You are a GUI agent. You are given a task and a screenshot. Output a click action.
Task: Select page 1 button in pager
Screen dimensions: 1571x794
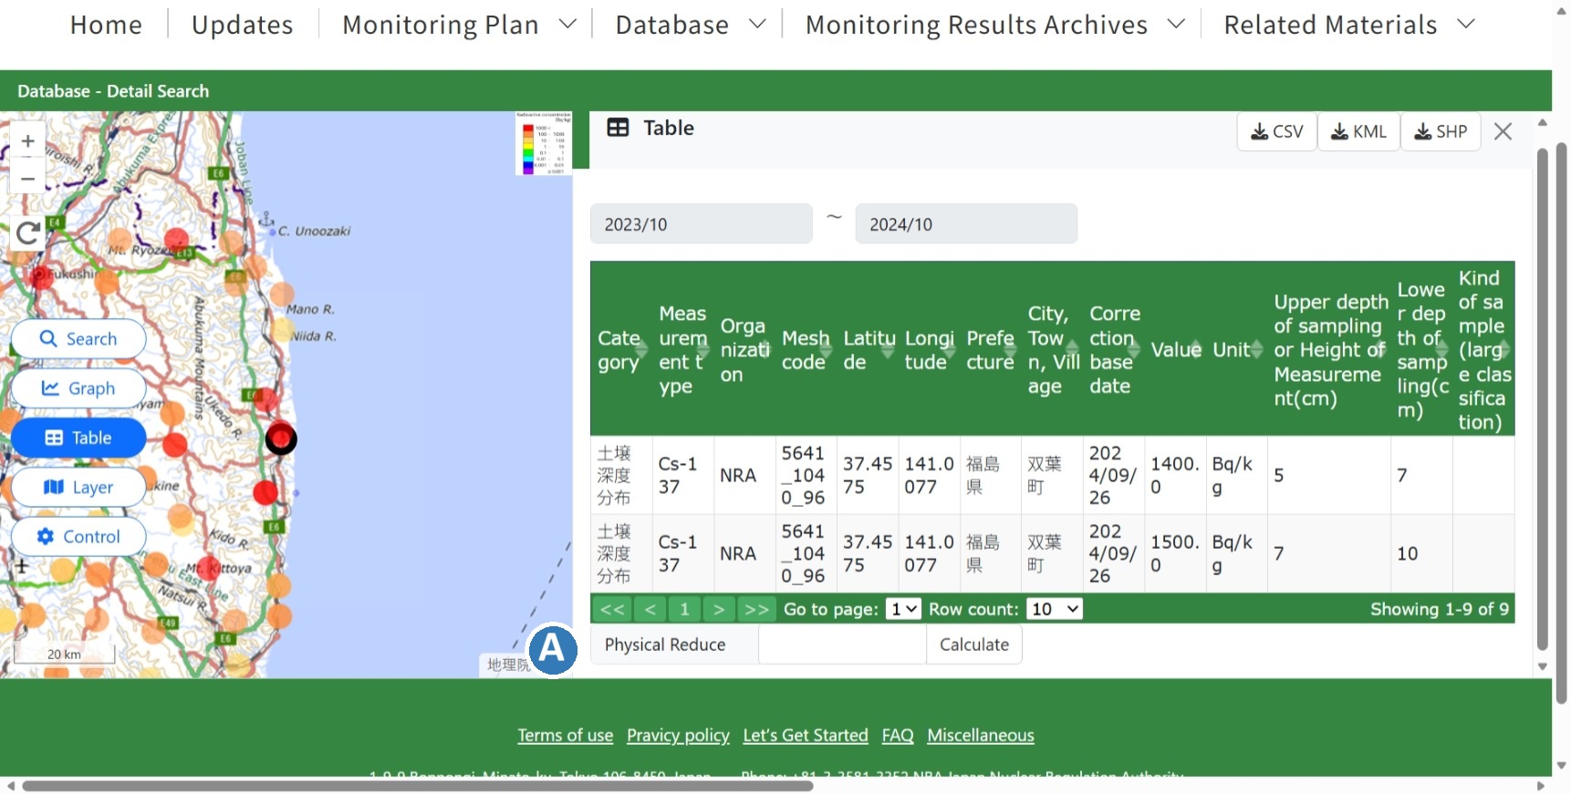(x=684, y=609)
